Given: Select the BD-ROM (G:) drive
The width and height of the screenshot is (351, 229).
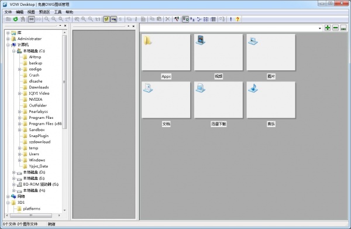Looking at the screenshot, I should click(x=41, y=184).
